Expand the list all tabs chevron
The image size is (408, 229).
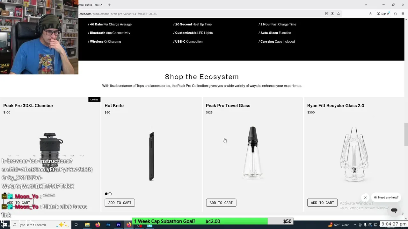point(366,5)
